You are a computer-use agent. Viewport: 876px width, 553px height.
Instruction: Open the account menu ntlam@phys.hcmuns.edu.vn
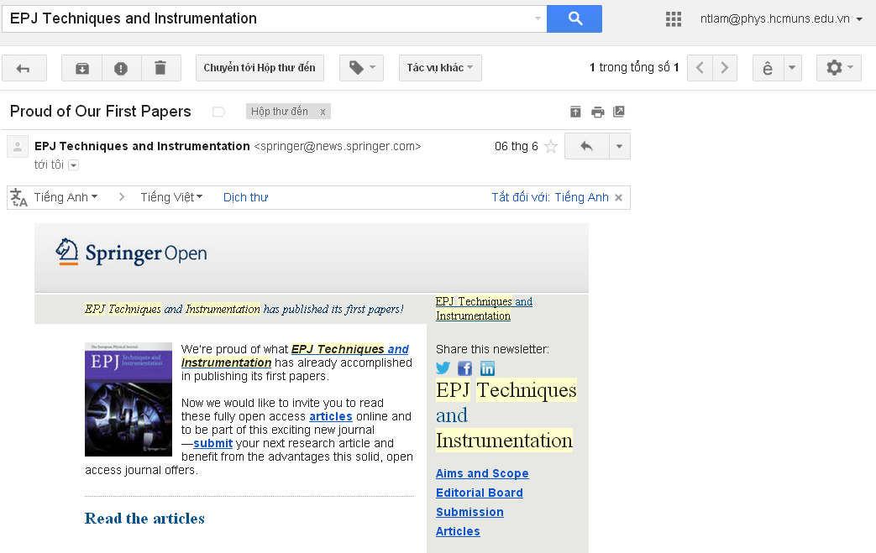click(x=781, y=19)
